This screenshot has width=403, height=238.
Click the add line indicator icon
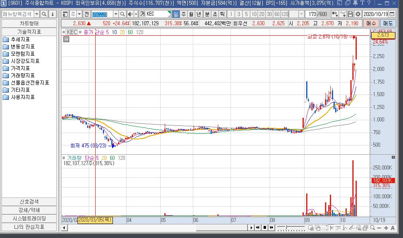pyautogui.click(x=343, y=14)
